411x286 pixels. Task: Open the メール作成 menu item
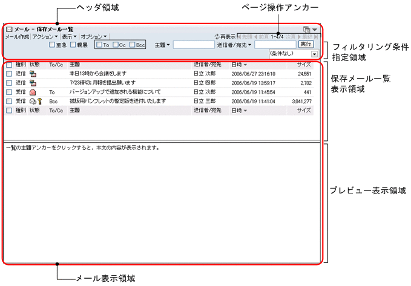(17, 37)
